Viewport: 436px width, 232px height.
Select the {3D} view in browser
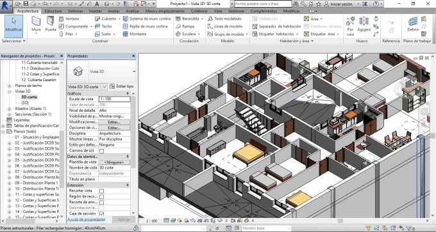coord(25,102)
